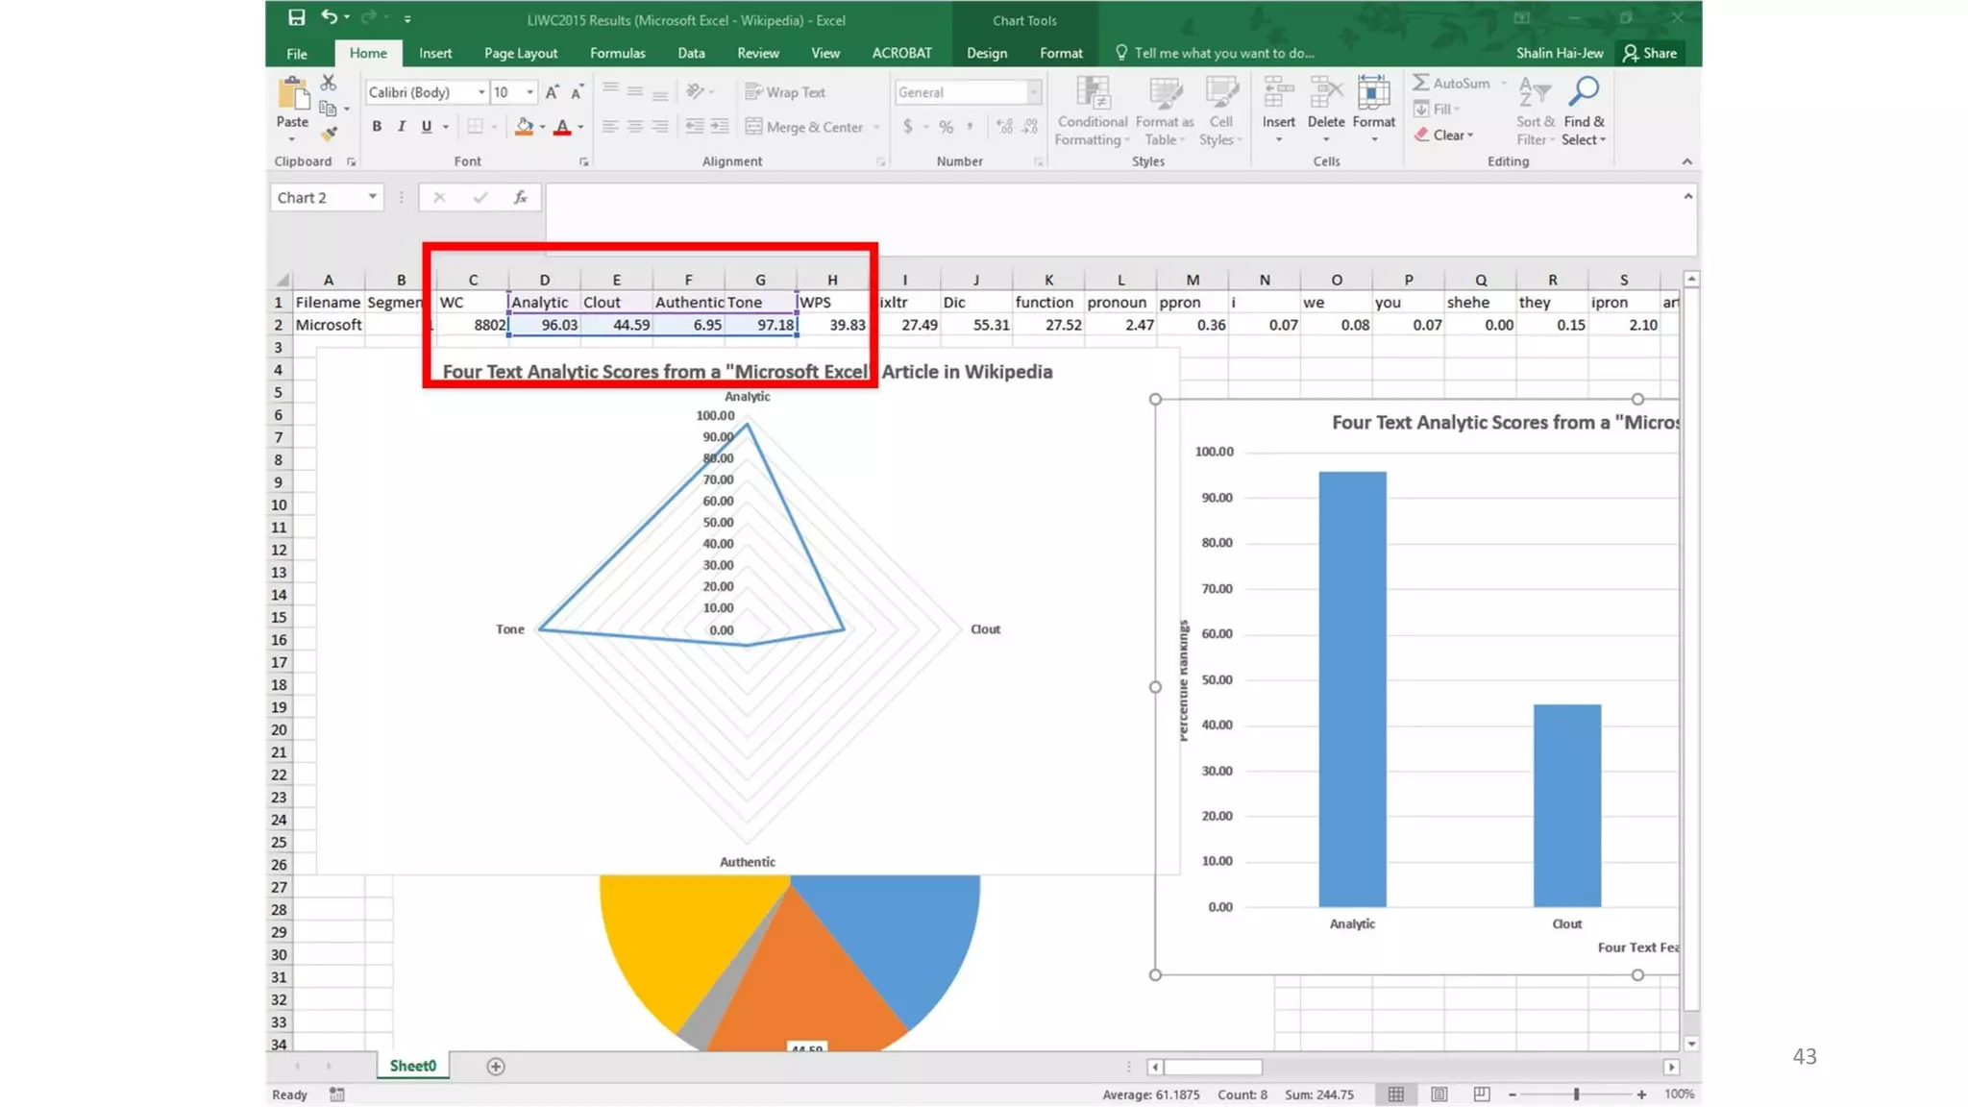Click the Insert Function fx icon
The image size is (1968, 1107).
pyautogui.click(x=520, y=197)
